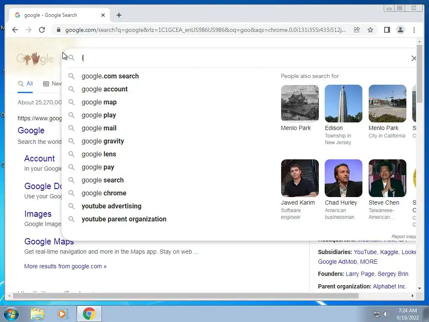This screenshot has width=429, height=322.
Task: Open the Edison township thumbnail
Action: (x=344, y=104)
